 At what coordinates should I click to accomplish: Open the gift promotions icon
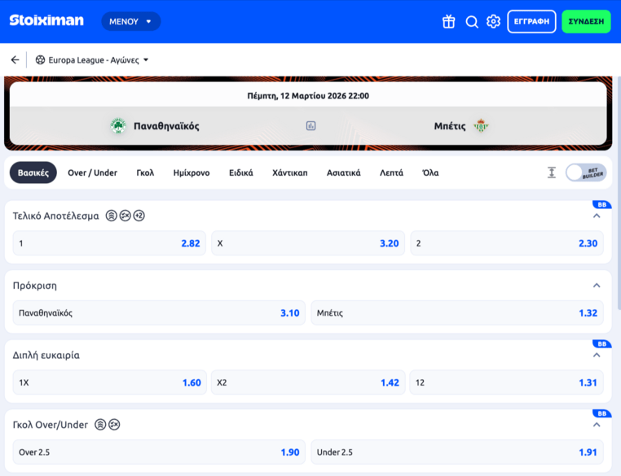click(x=448, y=22)
